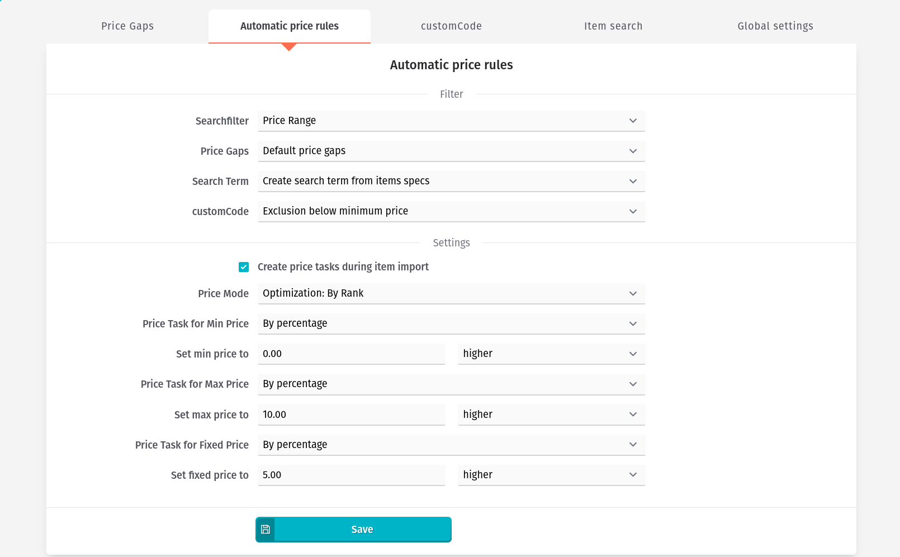Uncheck Create price tasks during item import
Viewport: 900px width, 557px height.
244,267
